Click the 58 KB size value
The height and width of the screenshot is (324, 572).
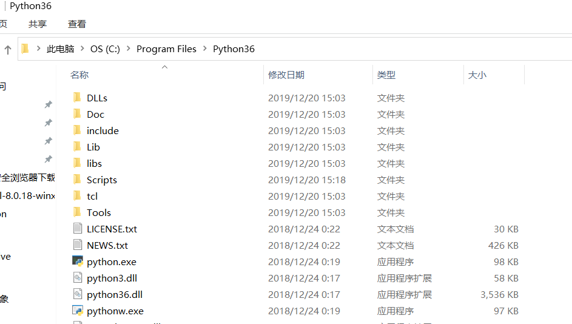click(506, 278)
